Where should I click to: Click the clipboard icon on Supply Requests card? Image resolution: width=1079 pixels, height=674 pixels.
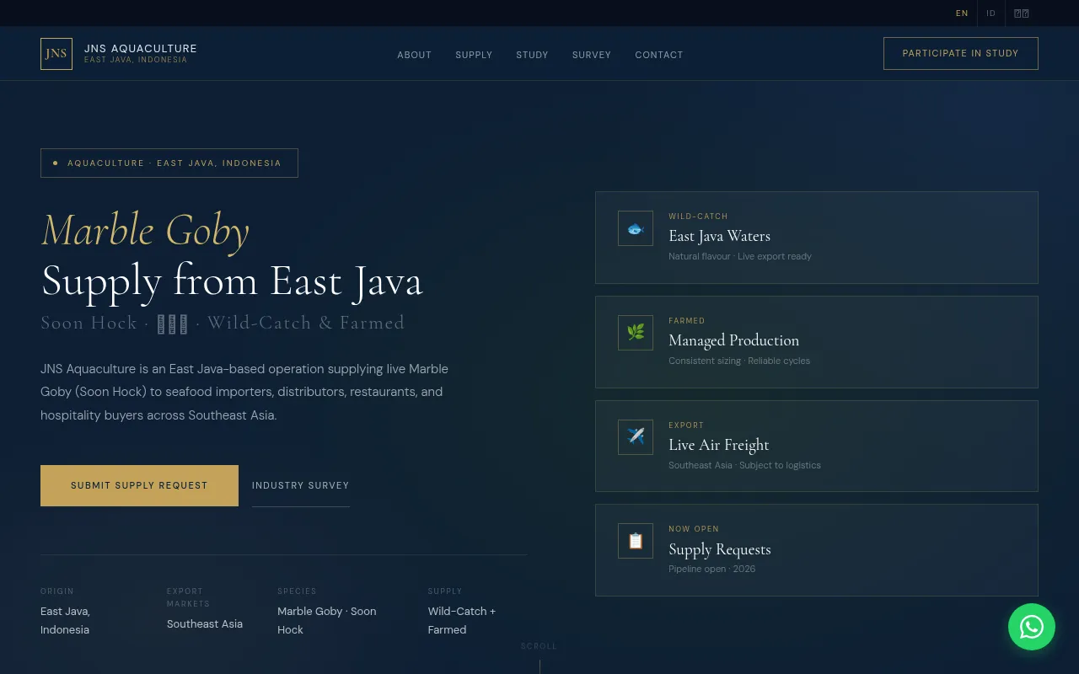click(636, 541)
